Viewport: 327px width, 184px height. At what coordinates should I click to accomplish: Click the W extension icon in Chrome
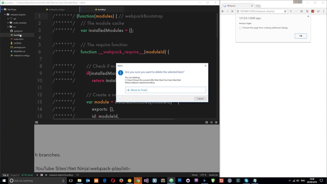click(x=291, y=11)
